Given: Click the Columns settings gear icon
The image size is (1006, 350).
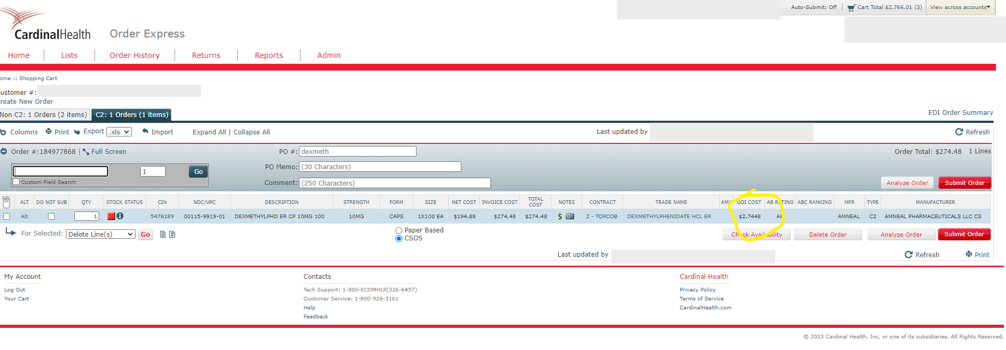Looking at the screenshot, I should click(3, 132).
